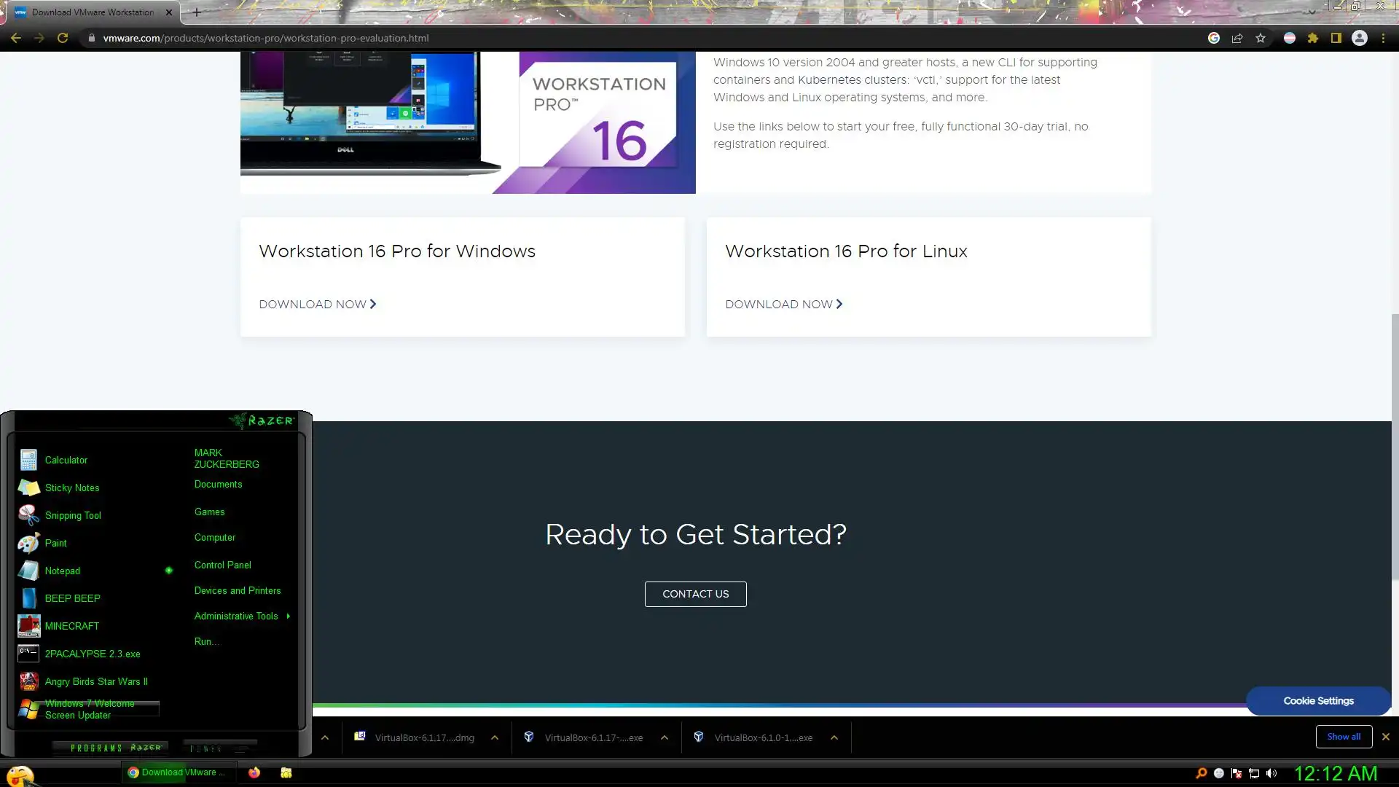Open Chrome three-dot menu
This screenshot has width=1399, height=787.
[1383, 38]
